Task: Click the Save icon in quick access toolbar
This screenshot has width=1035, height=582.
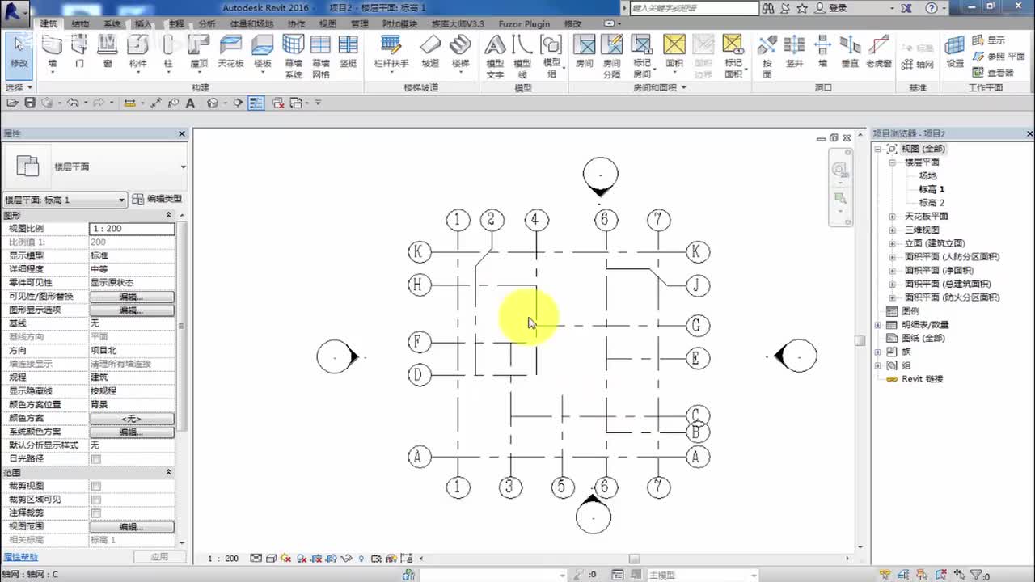Action: pos(30,103)
